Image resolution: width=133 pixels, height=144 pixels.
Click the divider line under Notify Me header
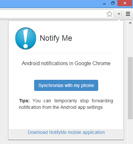click(x=66, y=53)
